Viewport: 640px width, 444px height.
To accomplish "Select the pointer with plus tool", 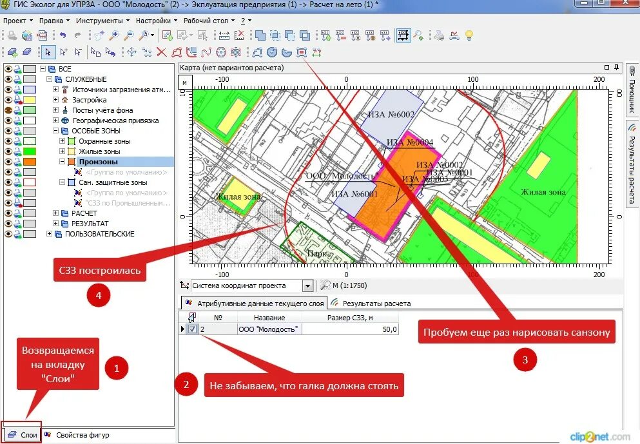I will [64, 52].
